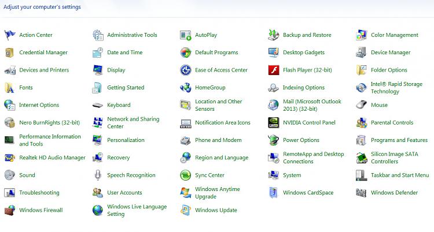Open the Getting Started link
434x232 pixels.
[x=126, y=88]
